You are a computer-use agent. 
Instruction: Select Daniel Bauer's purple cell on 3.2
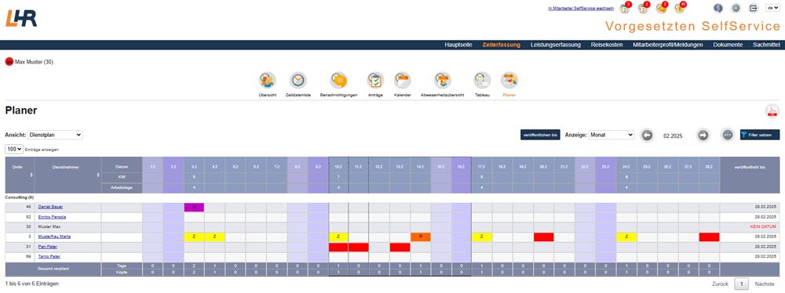(194, 207)
